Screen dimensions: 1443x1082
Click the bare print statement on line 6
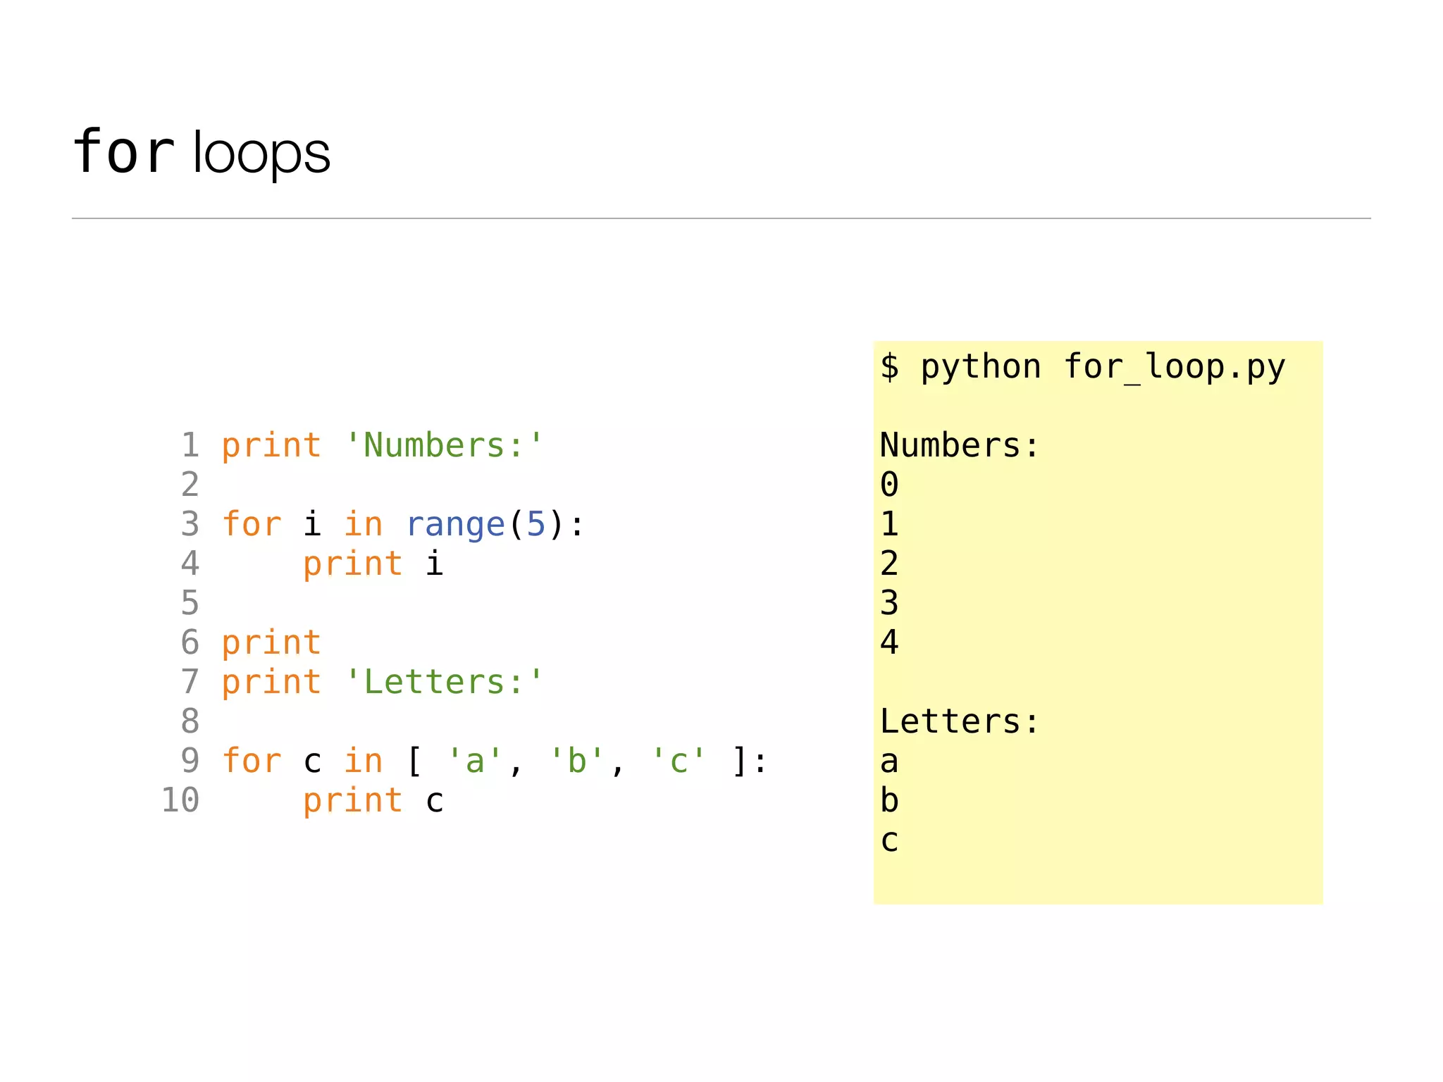271,642
